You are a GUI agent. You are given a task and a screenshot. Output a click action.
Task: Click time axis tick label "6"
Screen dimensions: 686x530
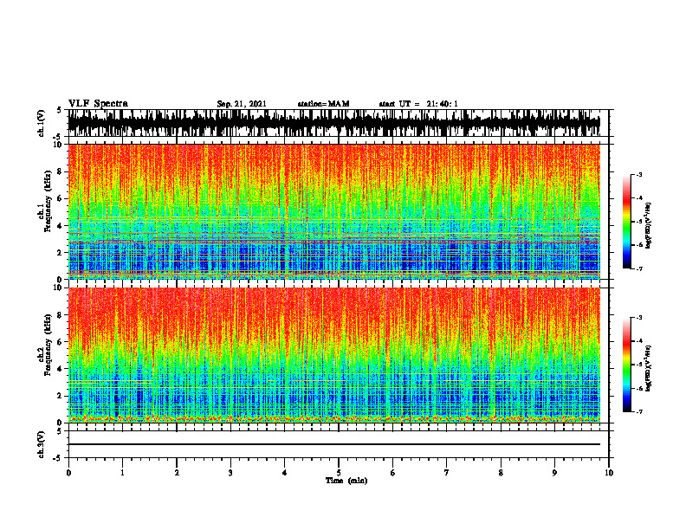pos(393,473)
